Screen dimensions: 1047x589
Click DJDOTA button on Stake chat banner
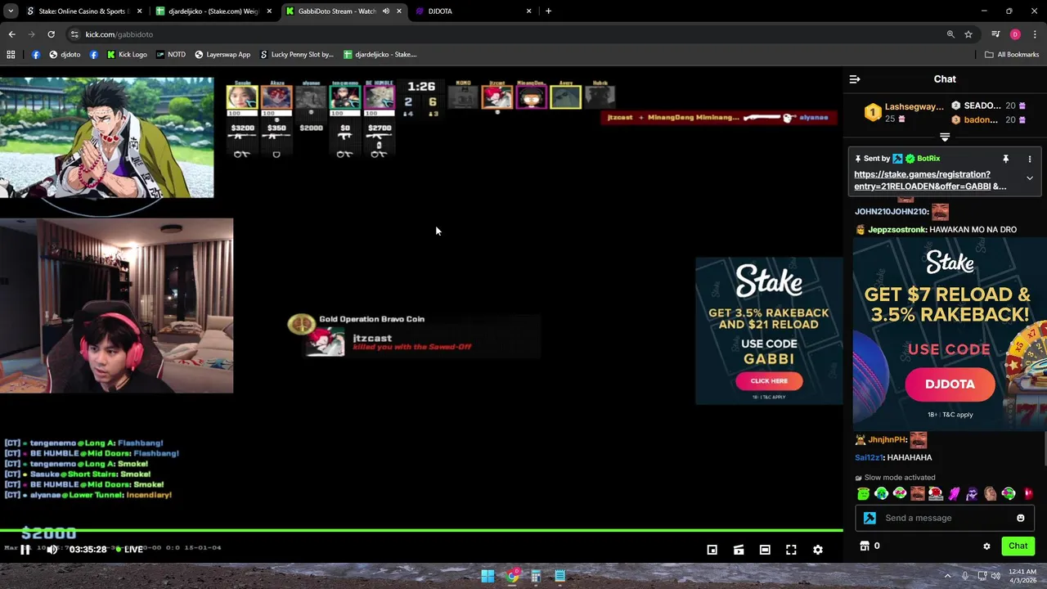pyautogui.click(x=950, y=384)
